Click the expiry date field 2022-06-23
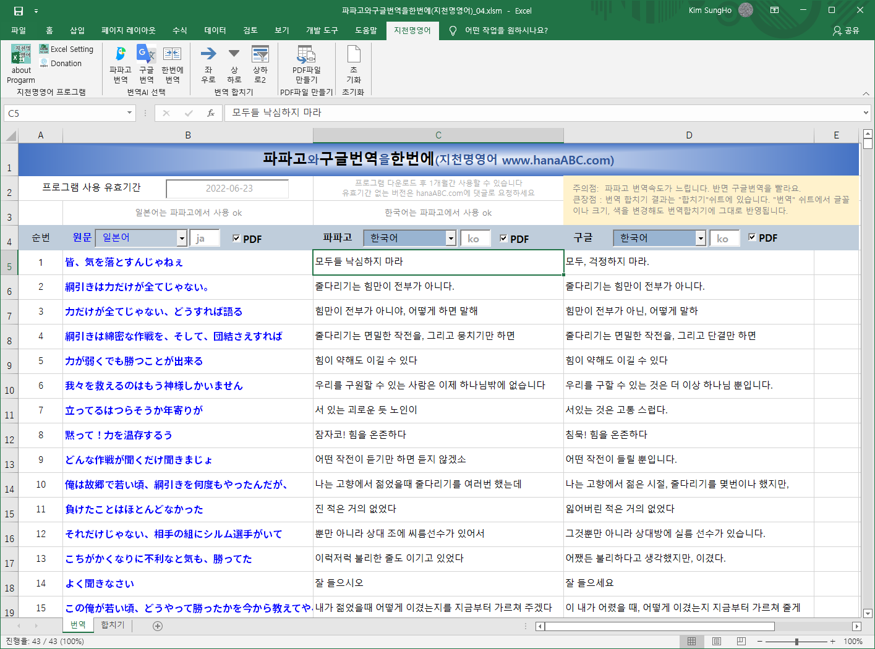This screenshot has width=875, height=649. coord(228,189)
